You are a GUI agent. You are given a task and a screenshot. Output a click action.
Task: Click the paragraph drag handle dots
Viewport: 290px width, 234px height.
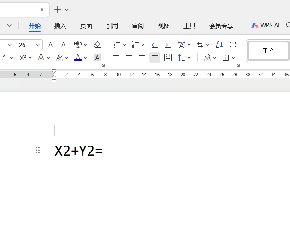[38, 150]
